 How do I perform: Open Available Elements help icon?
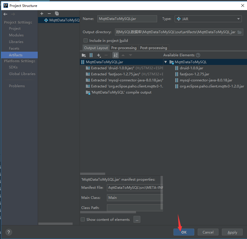[198, 55]
